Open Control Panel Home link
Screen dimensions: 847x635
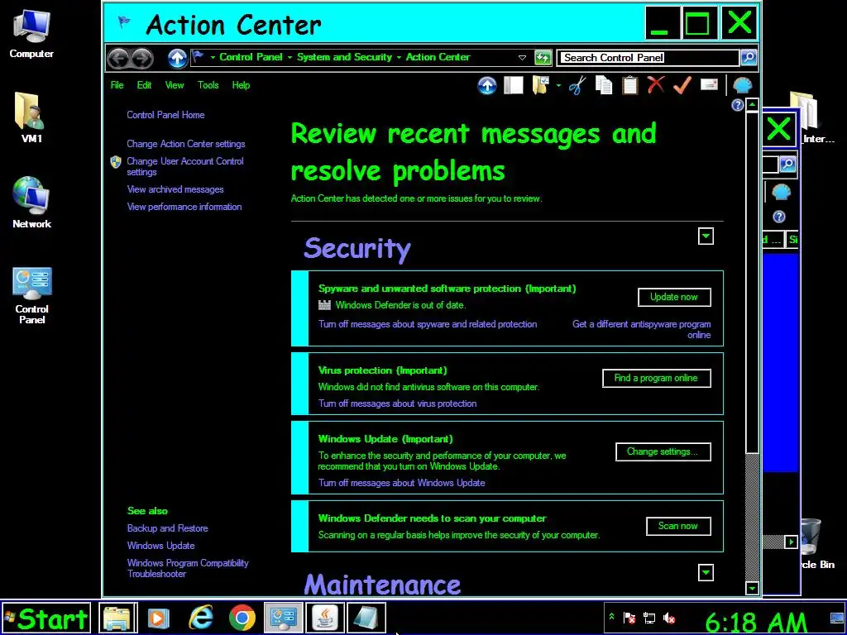(x=165, y=115)
